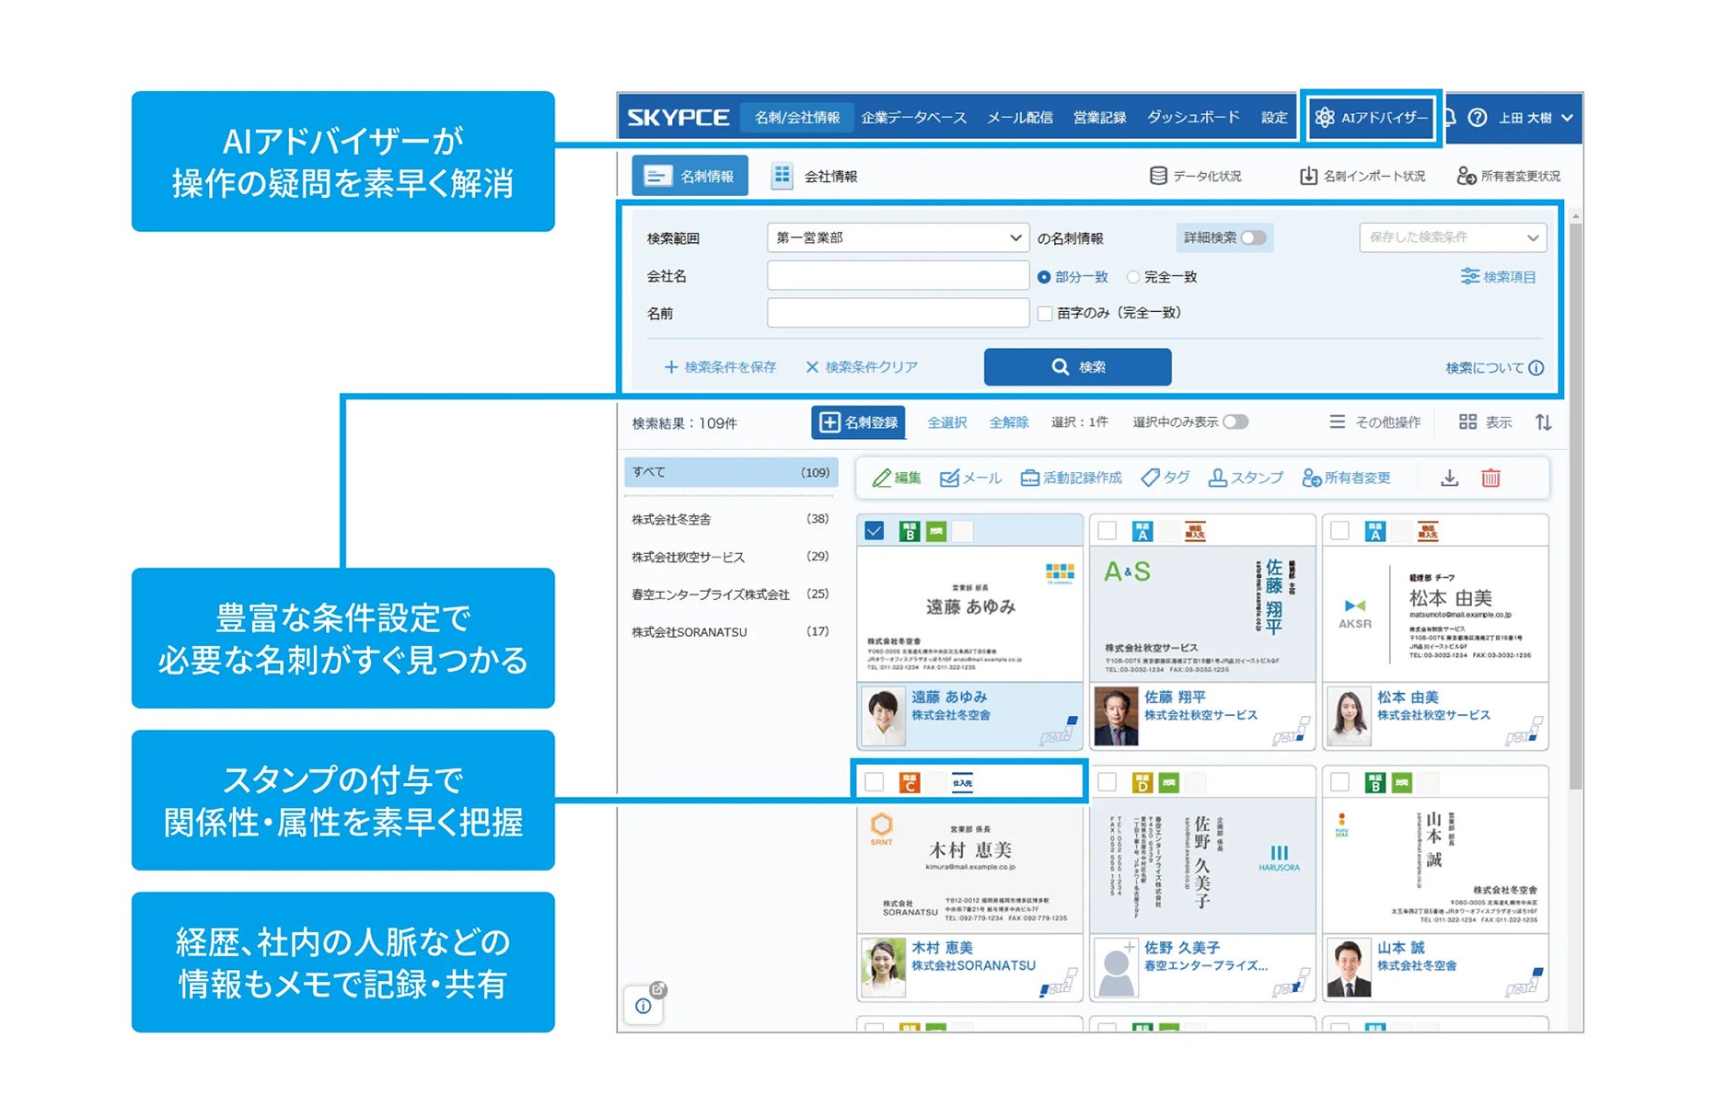Viewport: 1716px width, 1119px height.
Task: Switch to the 会社情報 tab
Action: pos(815,176)
